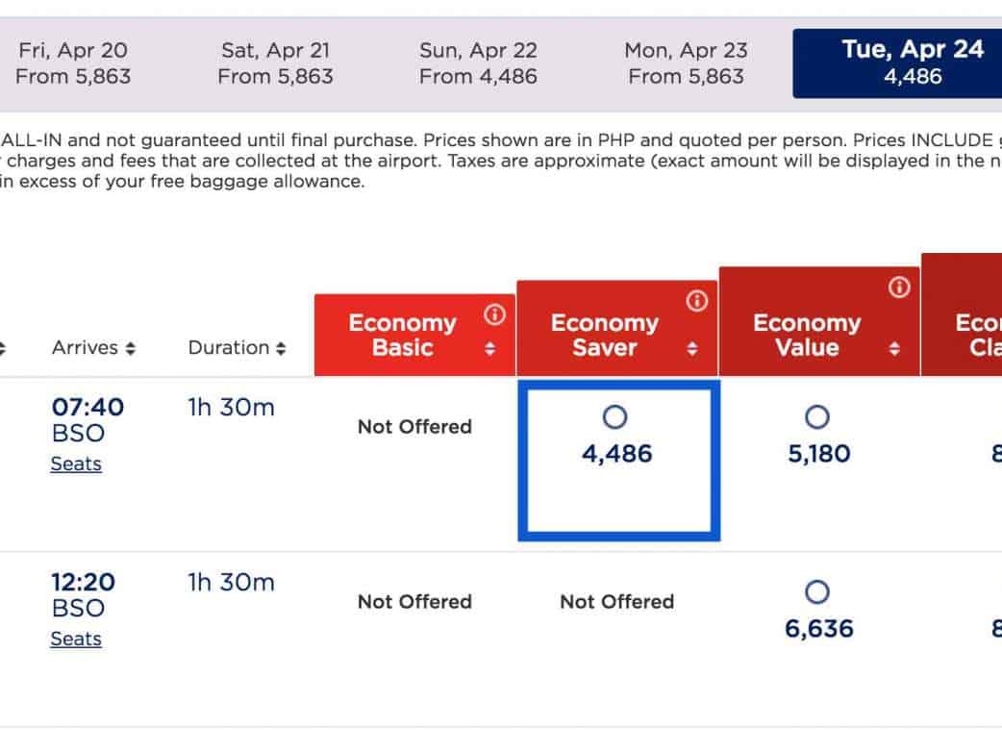Screen dimensions: 1002x752
Task: Sort flights by arrival time arrows
Action: pos(131,348)
